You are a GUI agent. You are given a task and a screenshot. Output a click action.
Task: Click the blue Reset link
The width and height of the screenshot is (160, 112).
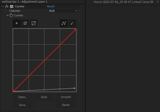pyautogui.click(x=51, y=6)
